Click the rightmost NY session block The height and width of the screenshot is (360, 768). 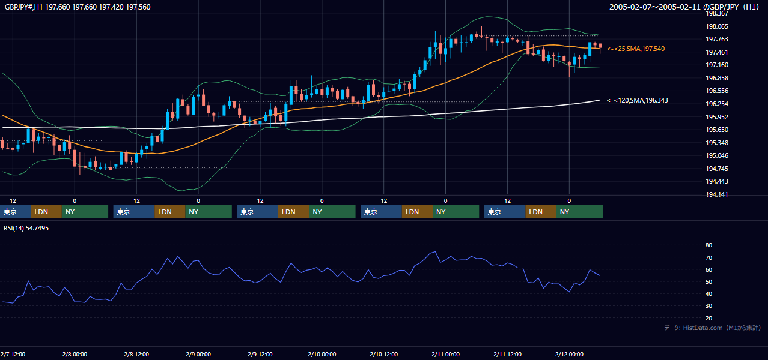[x=579, y=212]
